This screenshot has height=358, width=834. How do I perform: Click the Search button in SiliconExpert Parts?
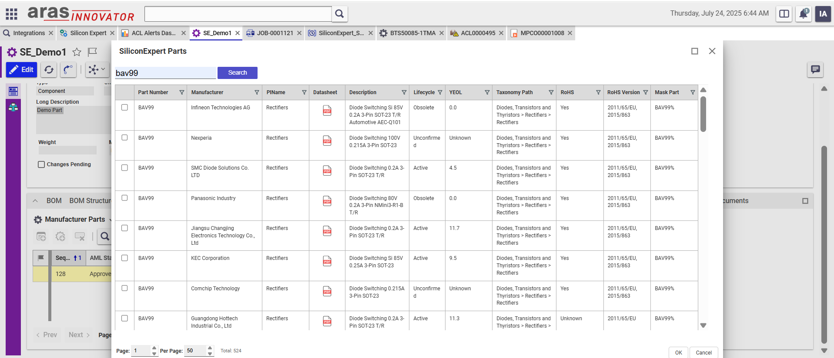(238, 72)
